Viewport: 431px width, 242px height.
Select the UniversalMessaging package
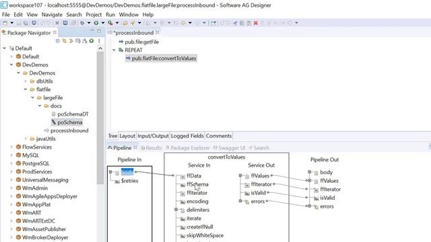click(45, 180)
